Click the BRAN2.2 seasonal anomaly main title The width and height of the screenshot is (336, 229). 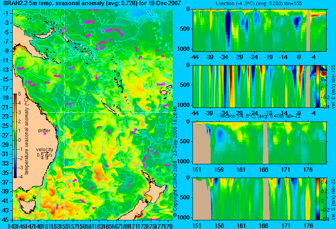click(x=92, y=3)
